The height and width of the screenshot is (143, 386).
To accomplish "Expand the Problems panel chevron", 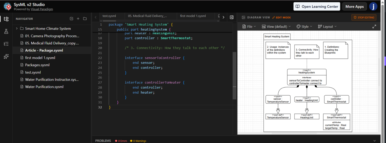I will [x=375, y=141].
